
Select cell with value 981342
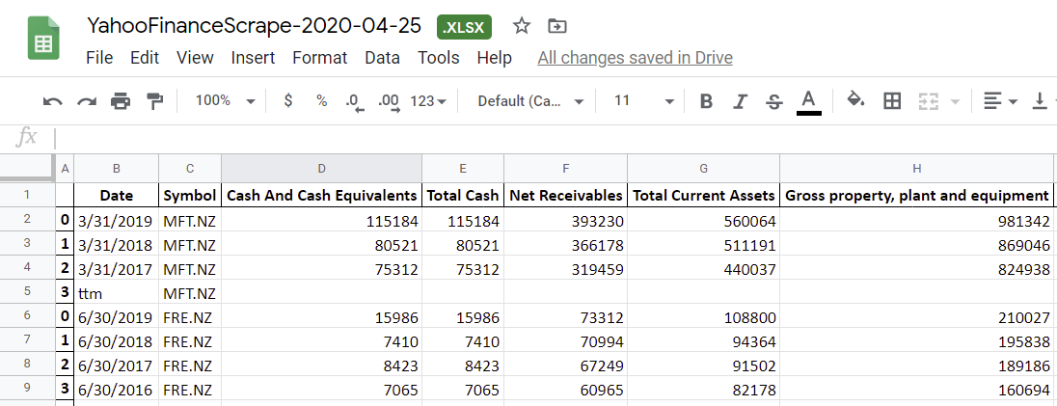tap(917, 220)
